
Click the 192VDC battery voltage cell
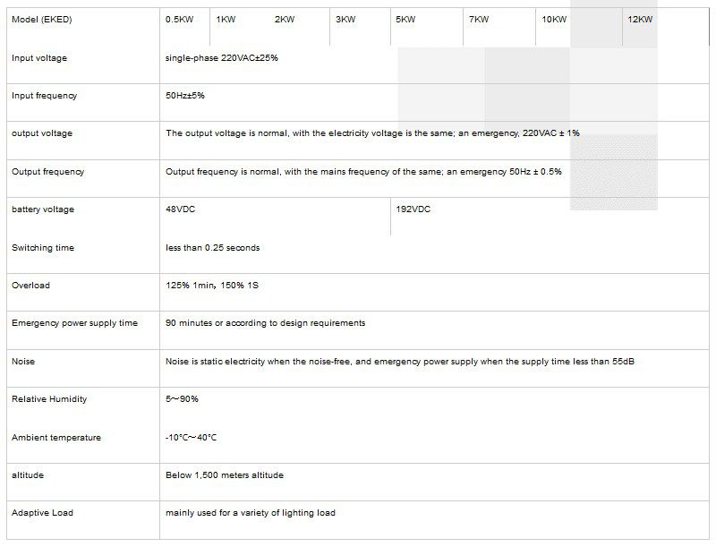click(x=413, y=209)
